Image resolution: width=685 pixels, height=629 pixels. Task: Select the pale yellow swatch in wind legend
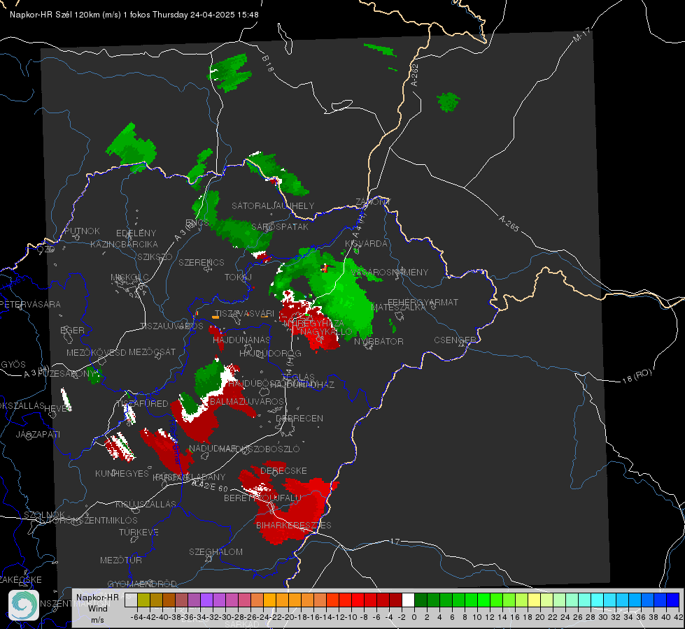(x=535, y=600)
